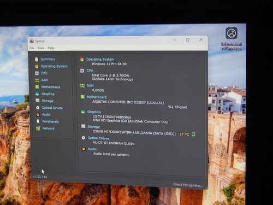Image resolution: width=273 pixels, height=205 pixels.
Task: Open the desktop image information shortcut icon
Action: (x=232, y=33)
